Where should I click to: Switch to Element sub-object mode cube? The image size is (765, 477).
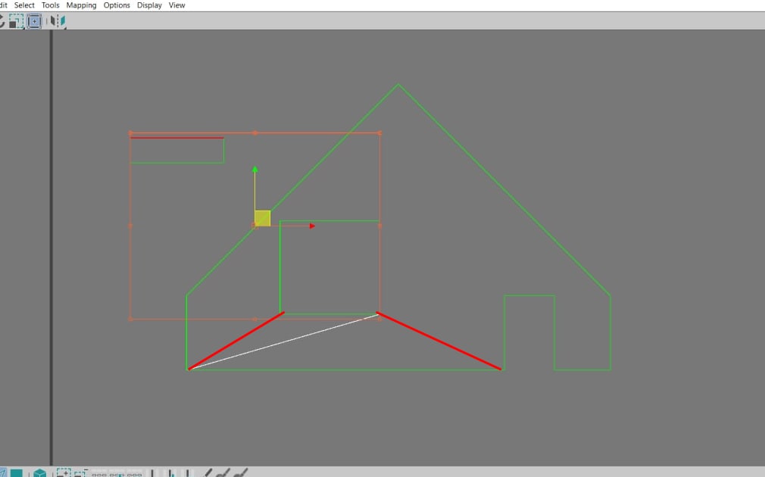tap(40, 473)
